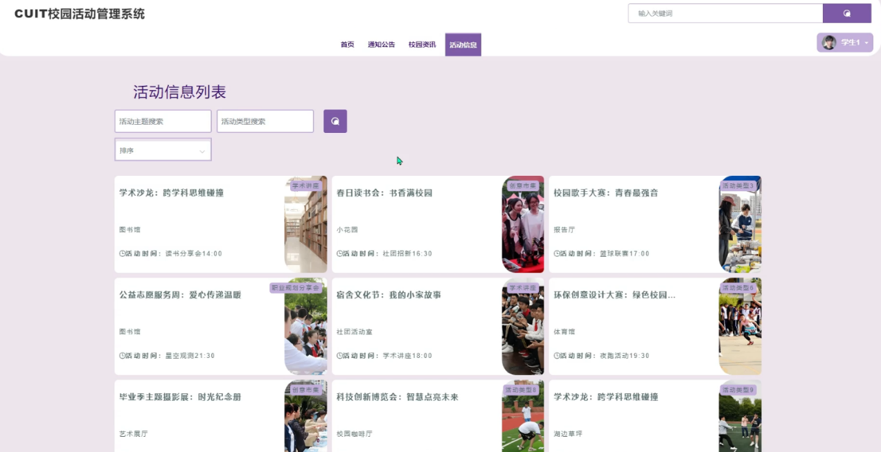The image size is (881, 452).
Task: Focus the 活动主题搜索 input box
Action: point(163,121)
